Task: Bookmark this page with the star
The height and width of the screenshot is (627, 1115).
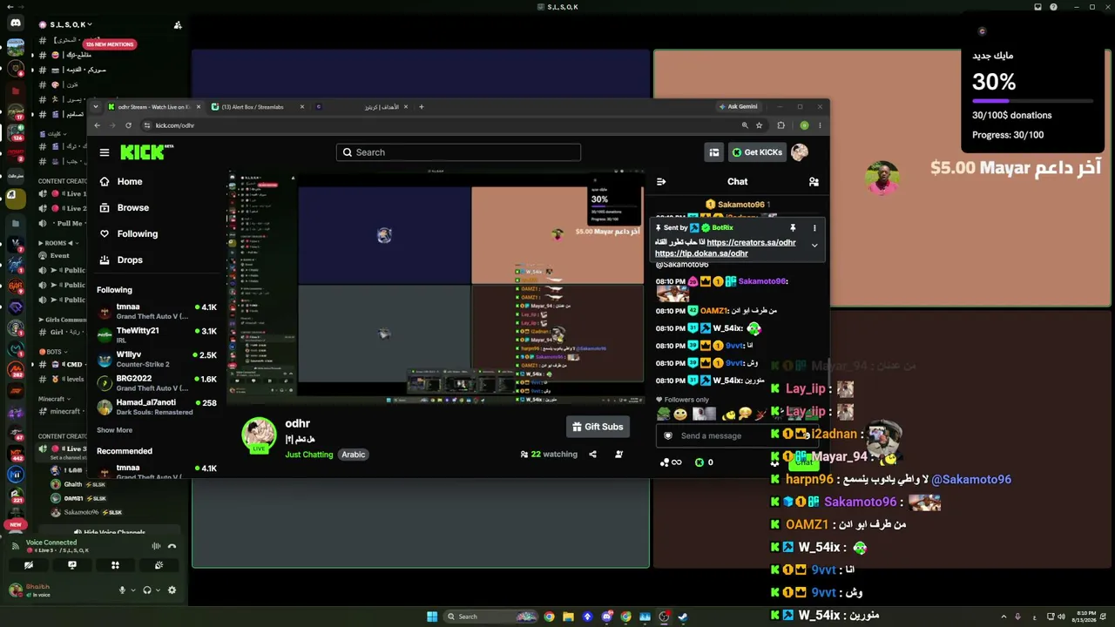Action: pos(759,125)
